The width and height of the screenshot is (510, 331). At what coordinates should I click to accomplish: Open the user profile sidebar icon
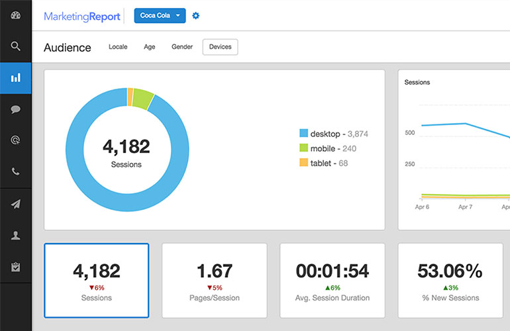pyautogui.click(x=15, y=235)
